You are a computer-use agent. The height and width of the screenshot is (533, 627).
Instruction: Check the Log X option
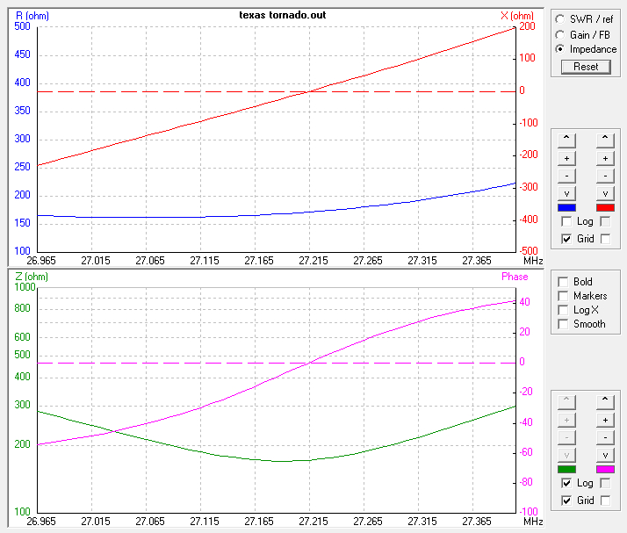coord(564,310)
